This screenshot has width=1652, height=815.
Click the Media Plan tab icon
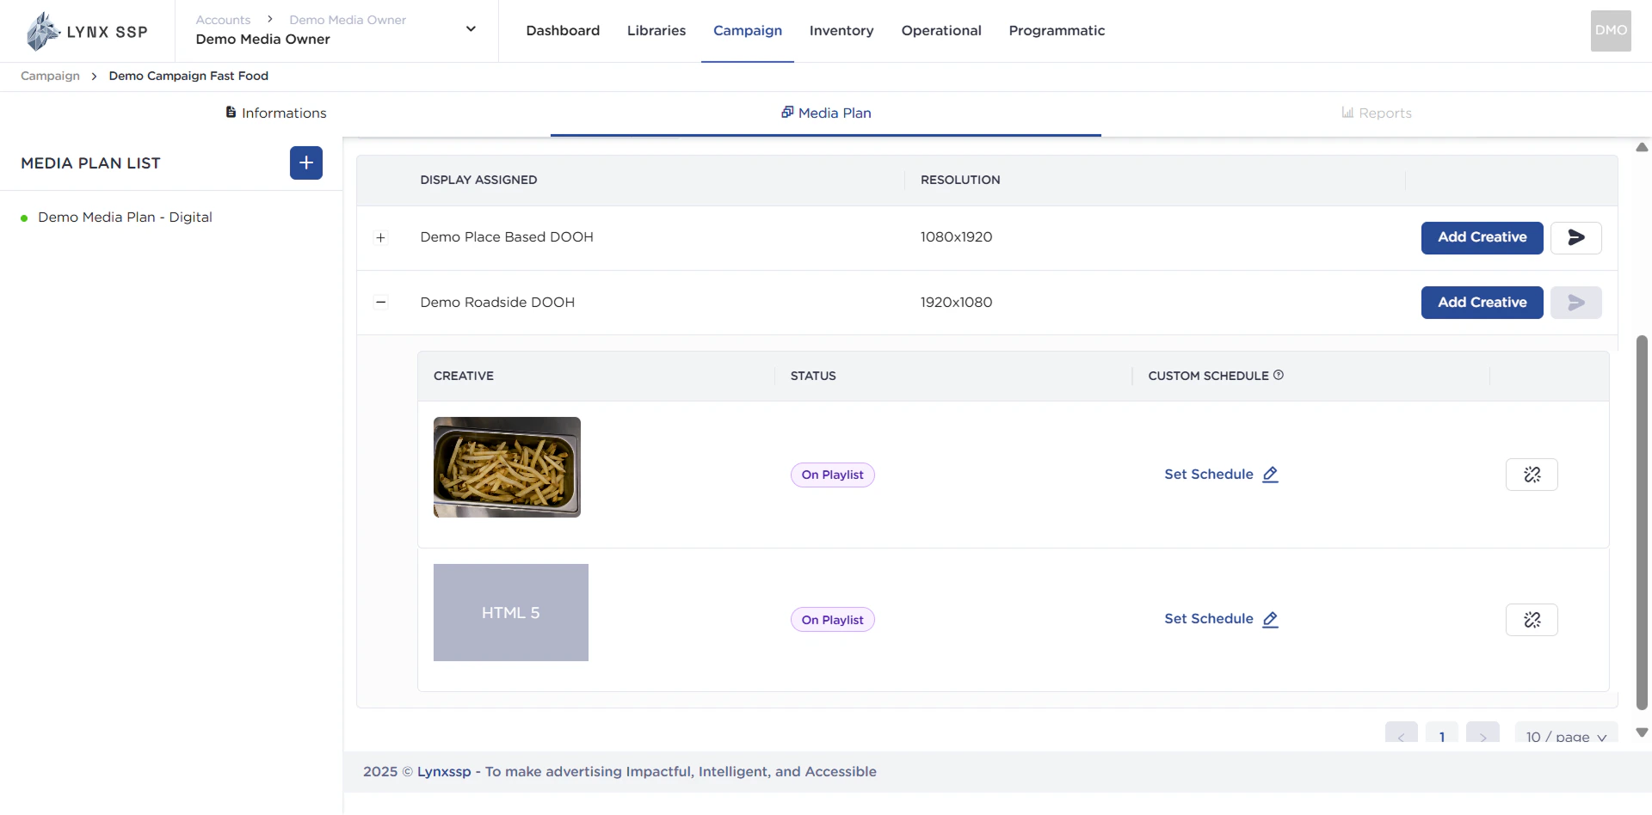(787, 112)
